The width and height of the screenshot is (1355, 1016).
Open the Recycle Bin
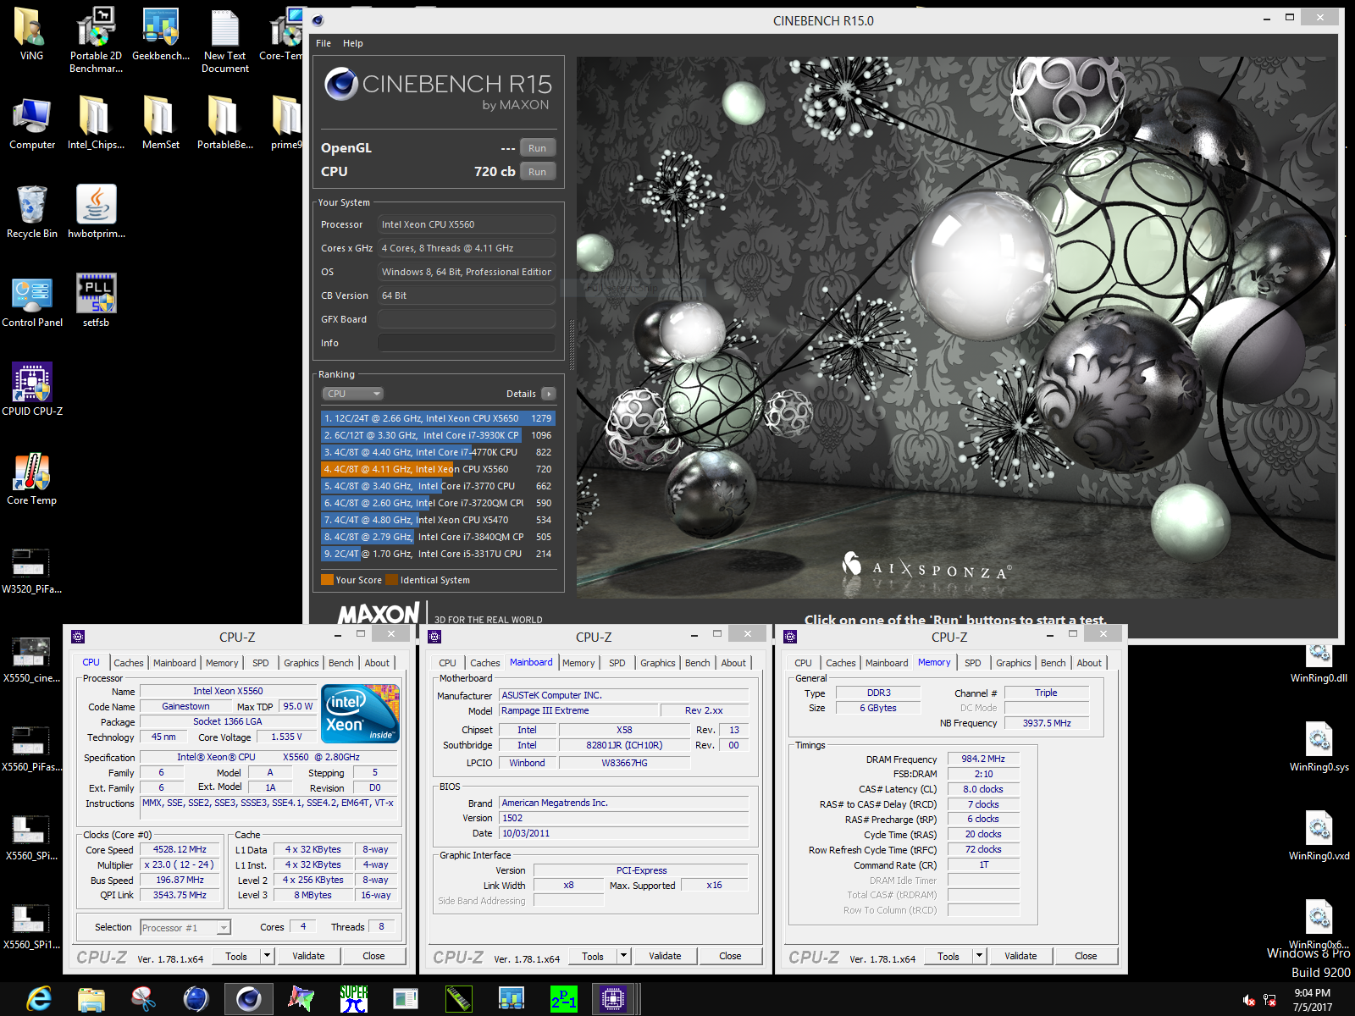pyautogui.click(x=32, y=212)
